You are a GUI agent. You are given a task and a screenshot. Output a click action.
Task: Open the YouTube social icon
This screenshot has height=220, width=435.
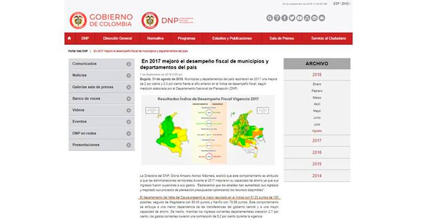299,18
